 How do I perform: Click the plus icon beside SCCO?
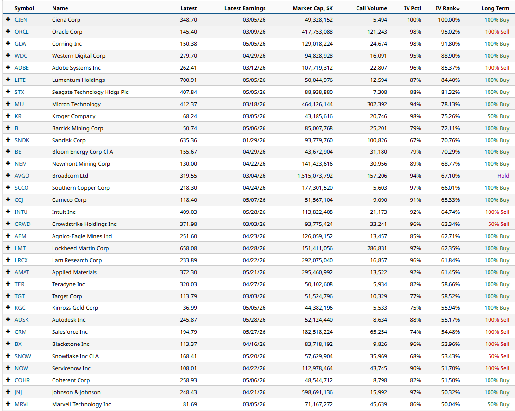[x=8, y=187]
